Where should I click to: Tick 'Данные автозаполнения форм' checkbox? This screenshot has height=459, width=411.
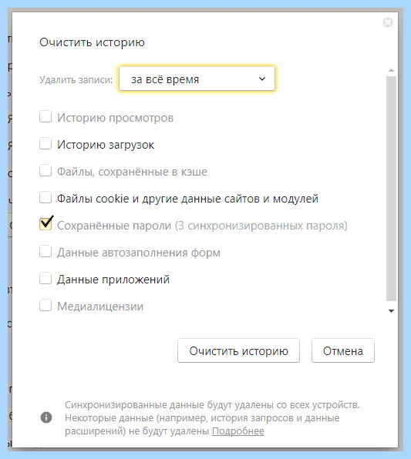click(x=45, y=252)
